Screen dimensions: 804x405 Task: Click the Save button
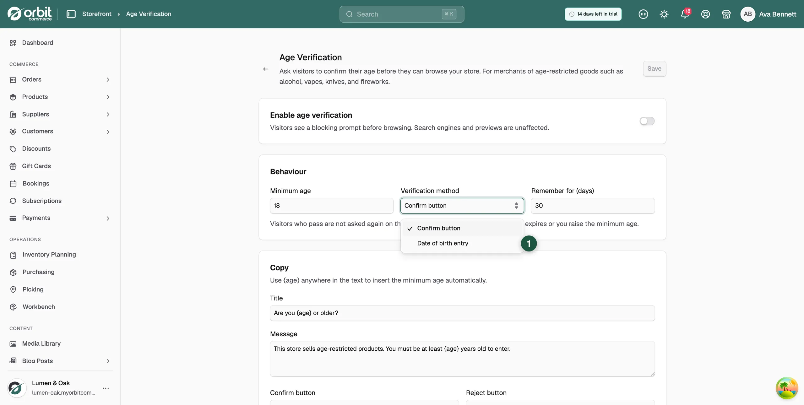655,69
